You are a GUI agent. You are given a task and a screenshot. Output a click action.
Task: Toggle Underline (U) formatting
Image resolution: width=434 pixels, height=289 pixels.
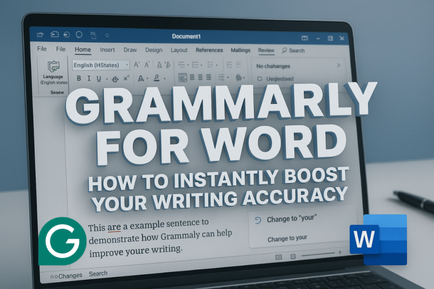tap(99, 79)
